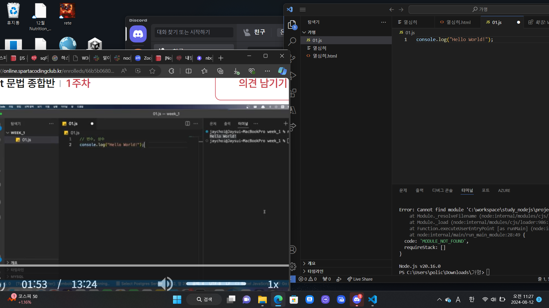549x308 pixels.
Task: Switch to the 포트 panel tab
Action: 486,191
